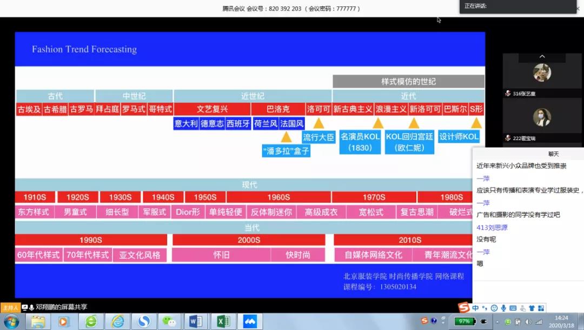
Task: Open Internet Explorer from the taskbar
Action: 117,321
